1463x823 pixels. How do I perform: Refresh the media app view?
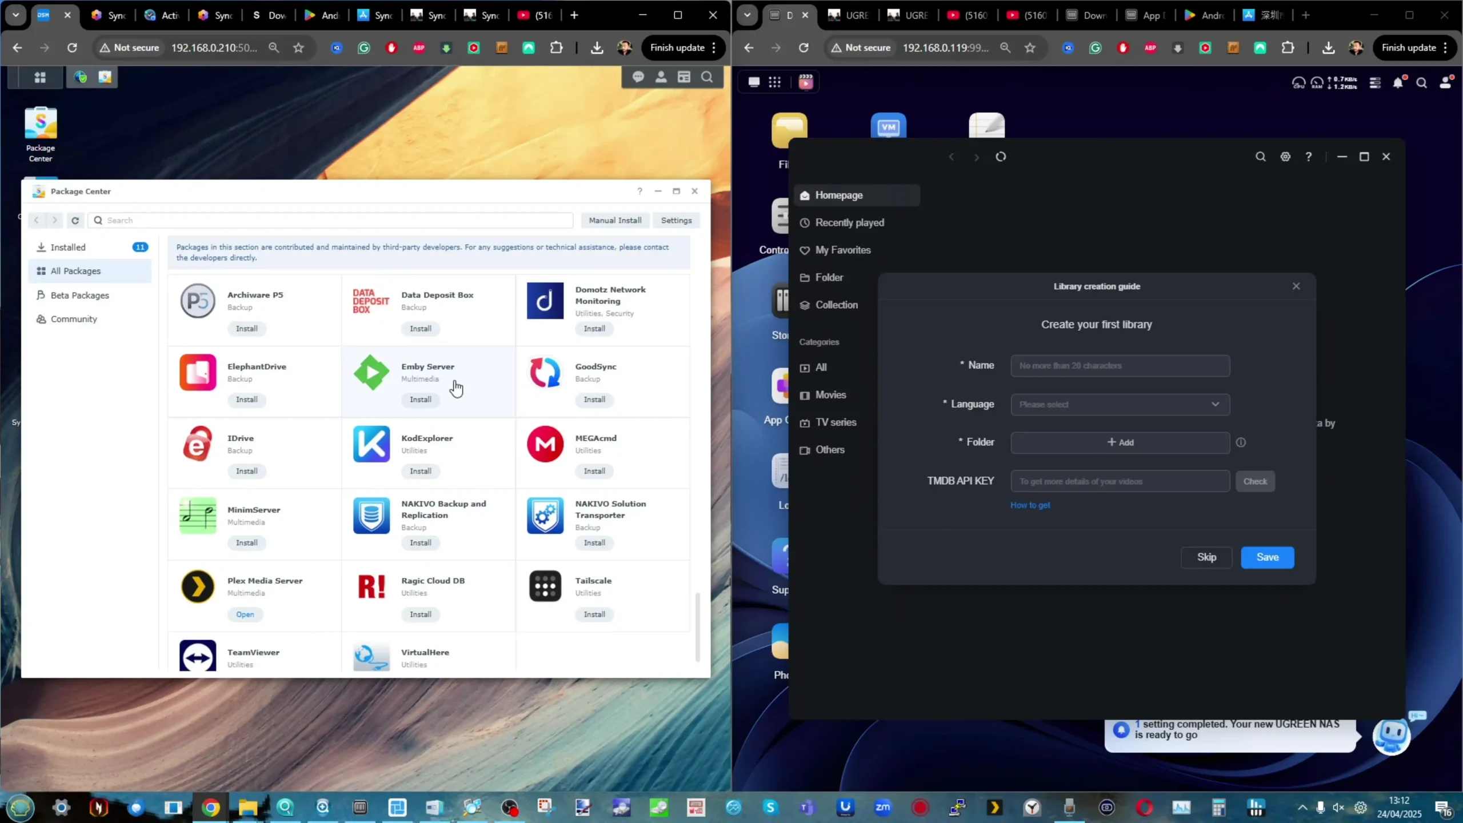[1001, 157]
